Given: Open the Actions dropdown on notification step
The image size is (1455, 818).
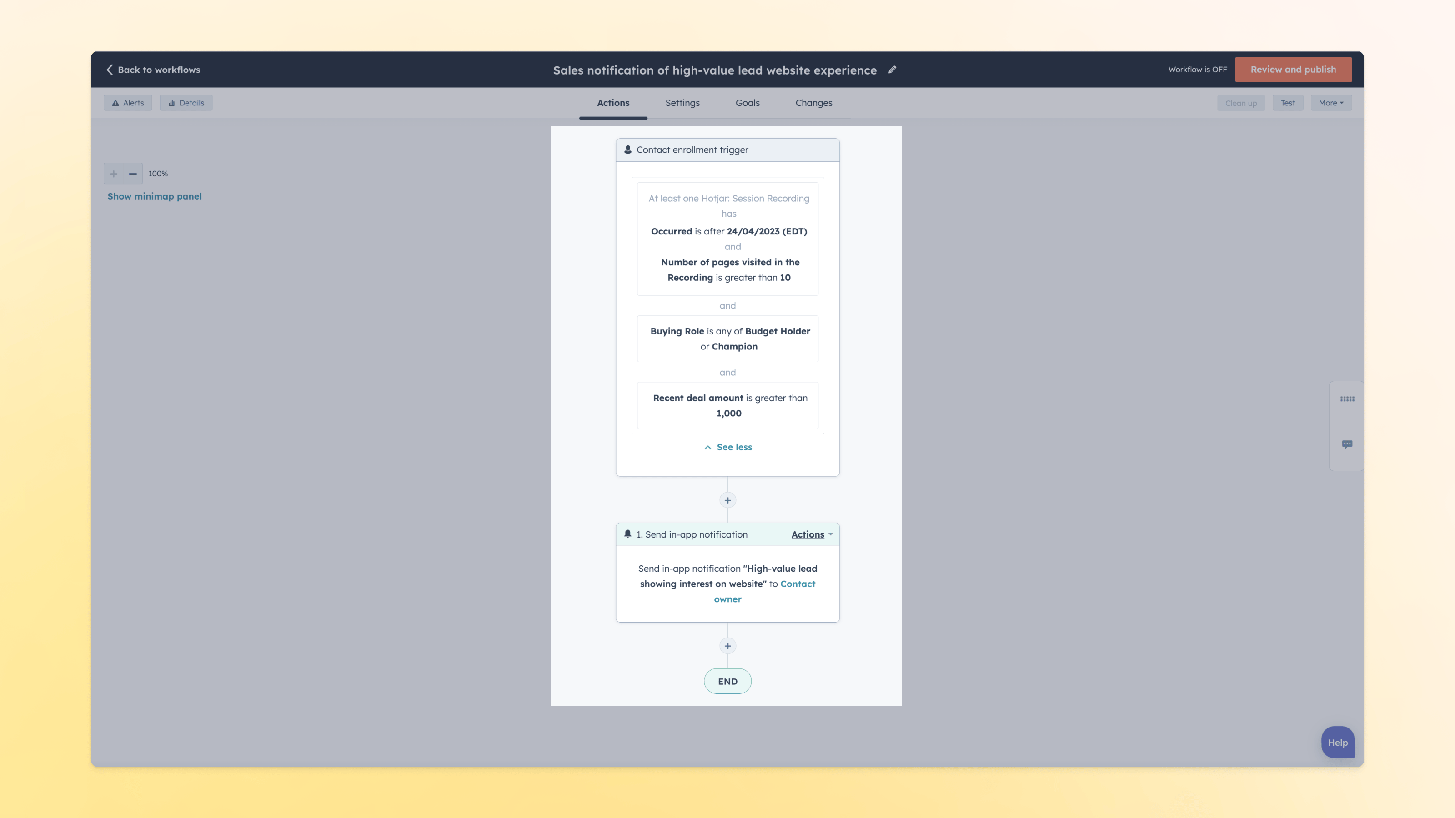Looking at the screenshot, I should (812, 534).
